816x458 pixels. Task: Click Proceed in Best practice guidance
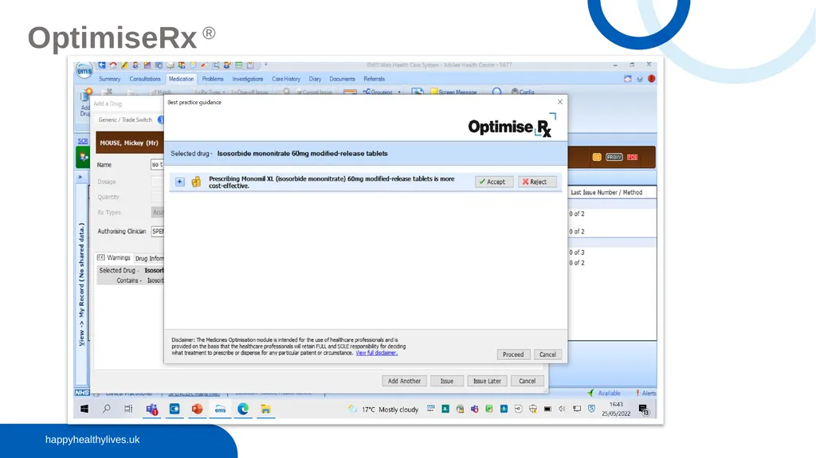click(x=513, y=354)
